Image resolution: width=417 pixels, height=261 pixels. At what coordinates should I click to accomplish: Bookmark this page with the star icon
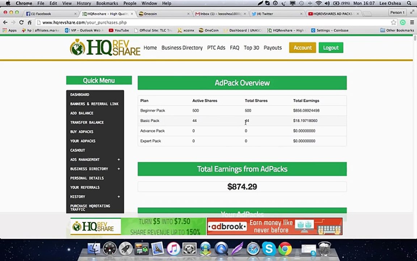(393, 22)
